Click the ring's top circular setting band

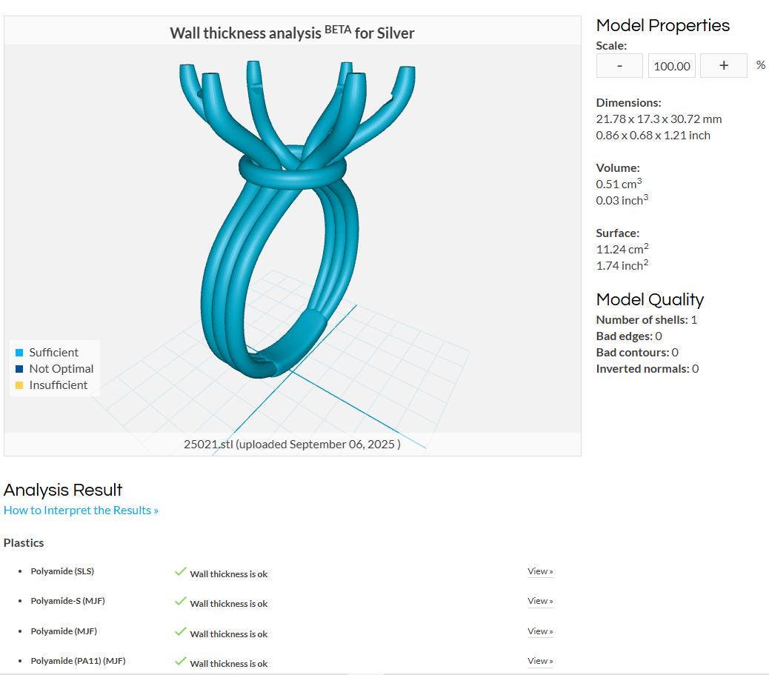(293, 167)
